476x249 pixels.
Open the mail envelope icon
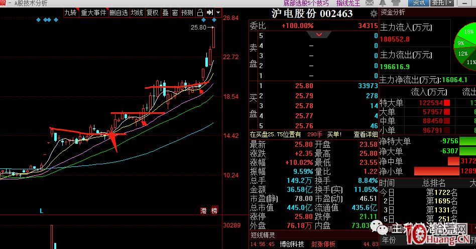point(370,3)
